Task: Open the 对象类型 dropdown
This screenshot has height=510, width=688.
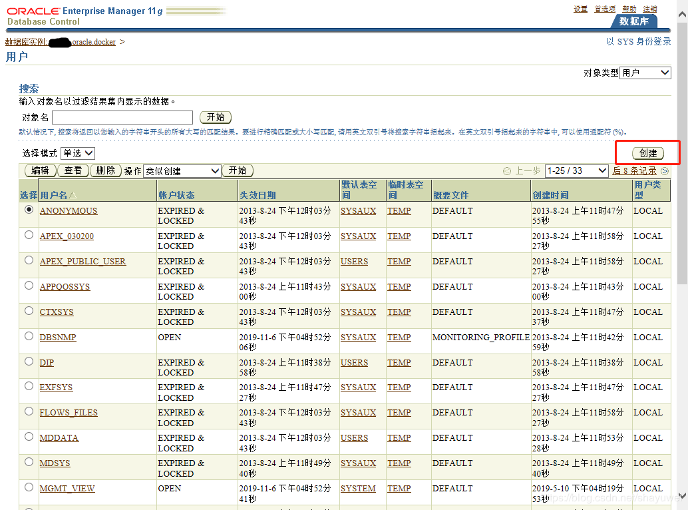Action: (x=645, y=73)
